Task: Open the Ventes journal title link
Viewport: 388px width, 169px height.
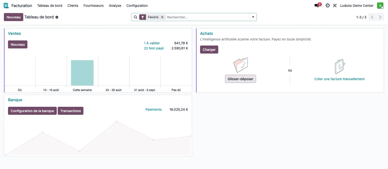Action: (14, 33)
